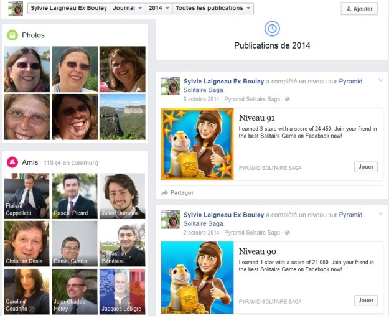Viewport: 389px width, 318px height.
Task: Click author avatar on 6 octobre post
Action: coord(171,86)
